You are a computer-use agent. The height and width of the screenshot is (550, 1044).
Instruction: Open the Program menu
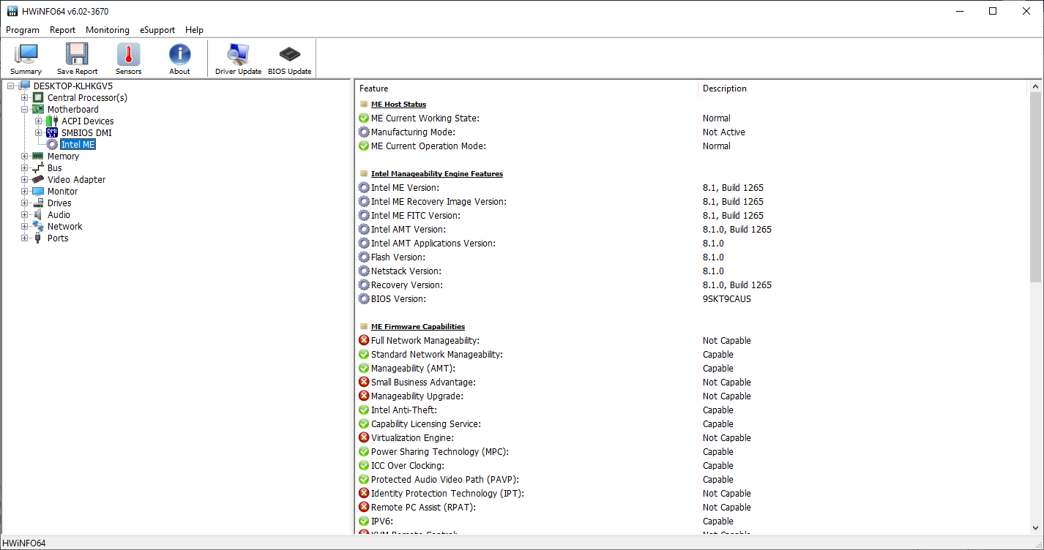(x=23, y=30)
